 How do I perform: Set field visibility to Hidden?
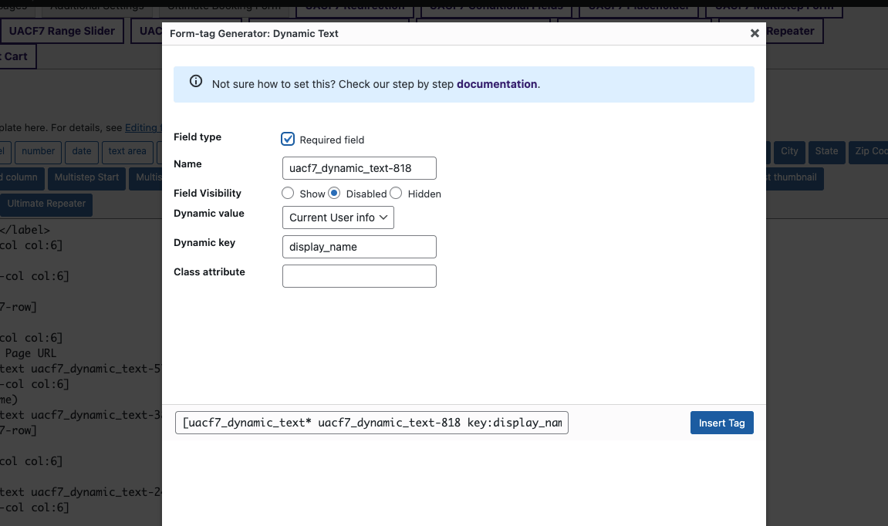coord(396,193)
